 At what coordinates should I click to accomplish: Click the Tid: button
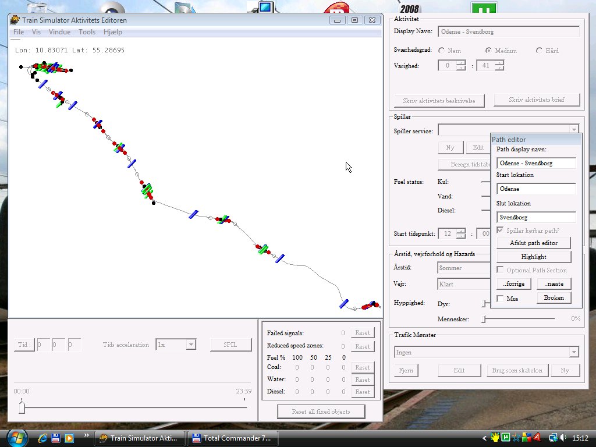tap(24, 345)
